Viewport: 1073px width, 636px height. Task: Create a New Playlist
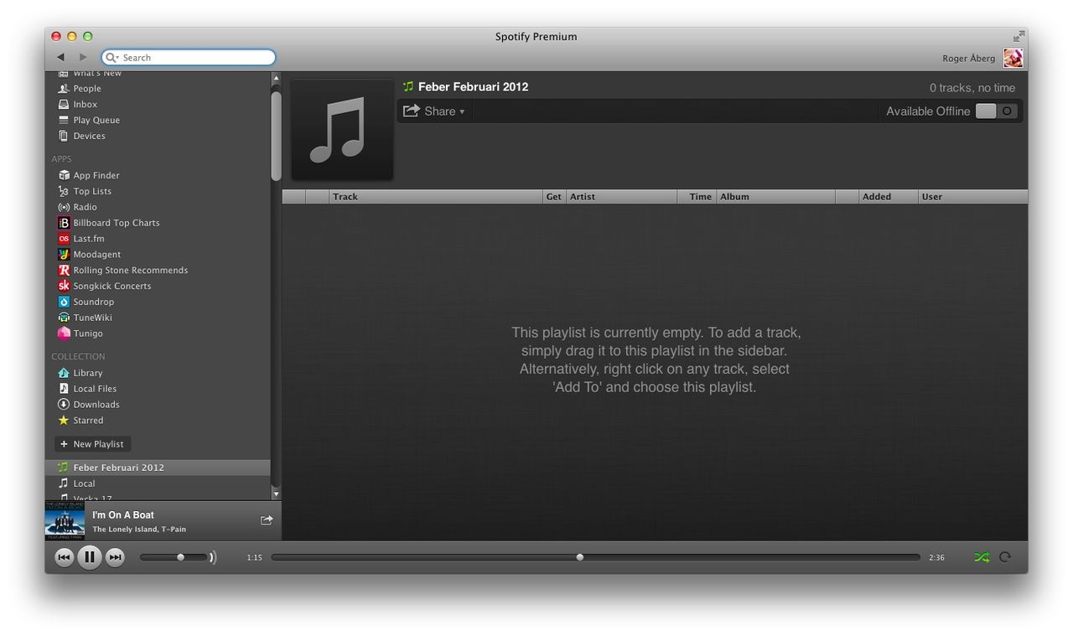[x=92, y=444]
